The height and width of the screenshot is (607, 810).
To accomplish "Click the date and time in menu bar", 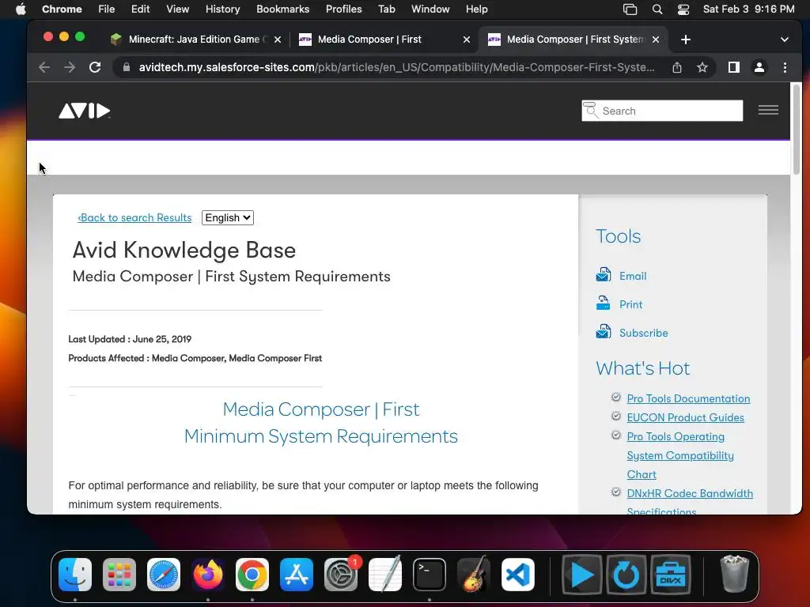I will [x=748, y=9].
